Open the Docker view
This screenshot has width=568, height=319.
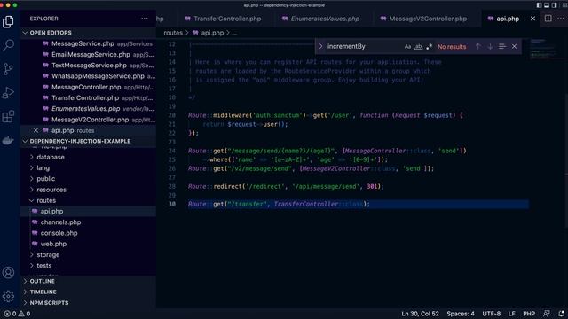pos(8,140)
